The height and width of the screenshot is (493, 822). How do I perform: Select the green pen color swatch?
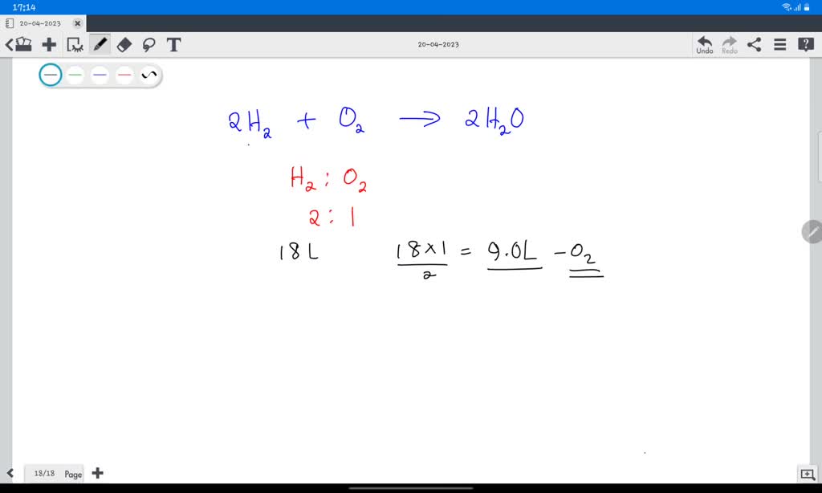tap(75, 74)
